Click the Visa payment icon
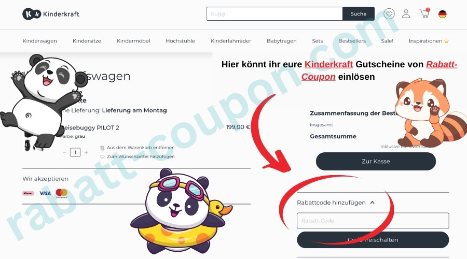This screenshot has height=259, width=467. (45, 193)
